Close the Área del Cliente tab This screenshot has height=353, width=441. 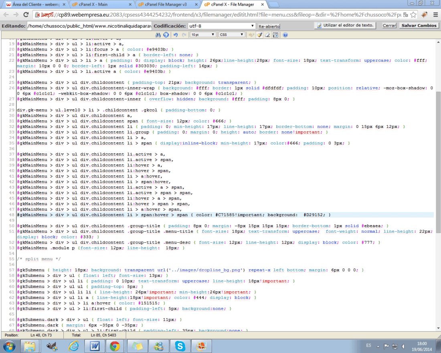64,4
